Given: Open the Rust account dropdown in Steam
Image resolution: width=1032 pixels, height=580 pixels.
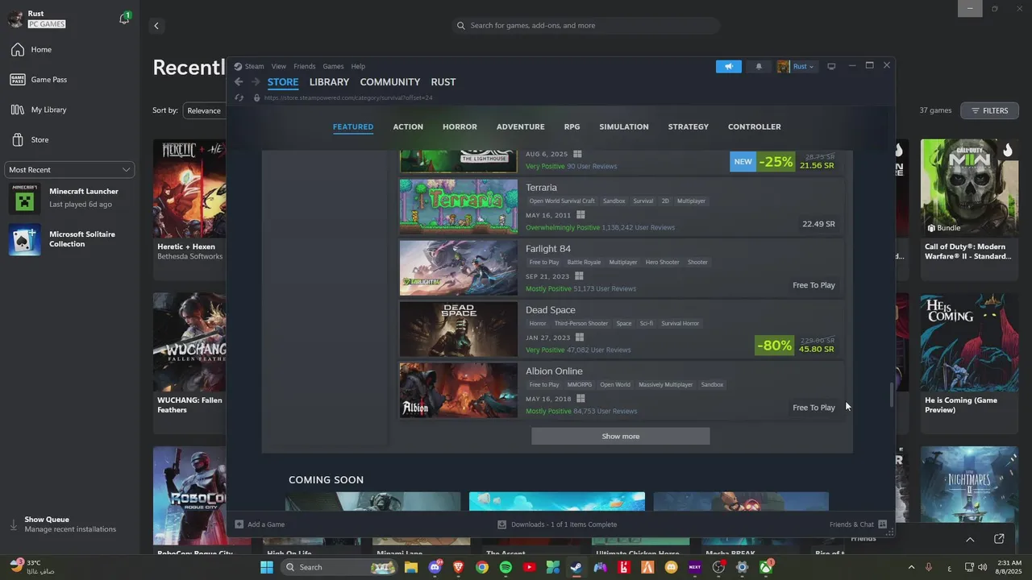Looking at the screenshot, I should [797, 66].
